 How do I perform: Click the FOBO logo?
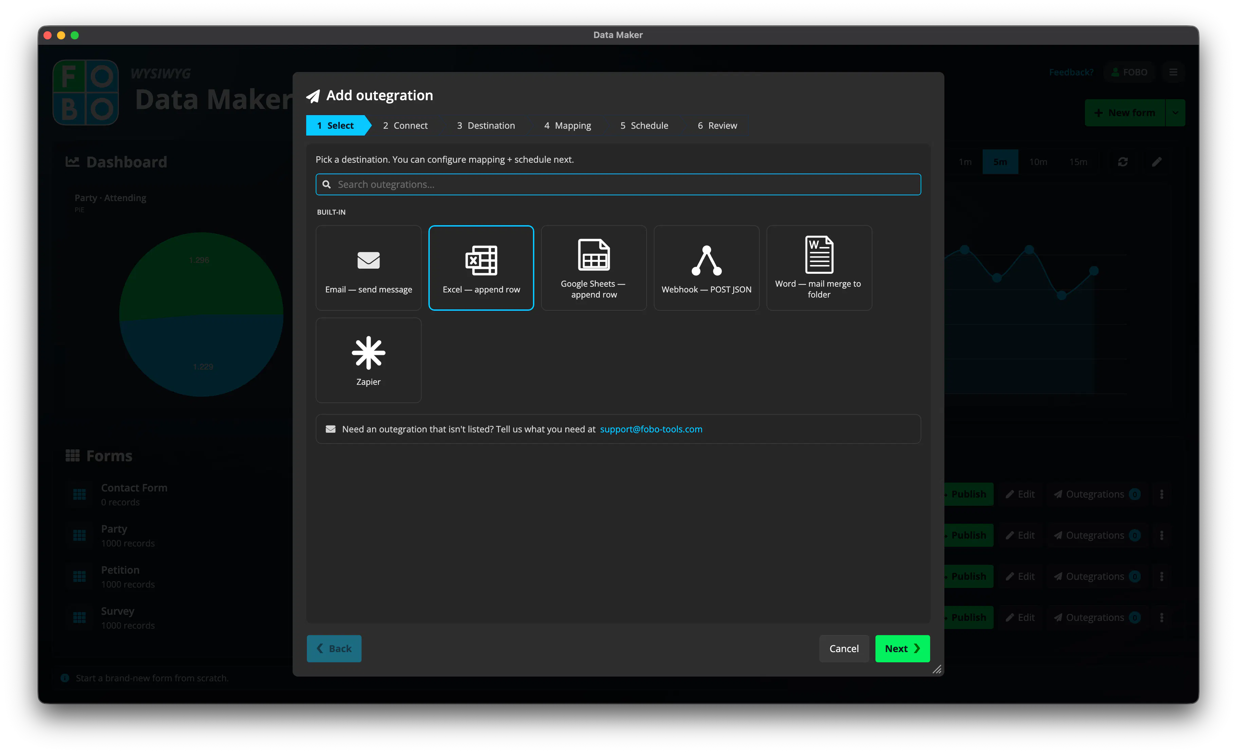click(86, 92)
